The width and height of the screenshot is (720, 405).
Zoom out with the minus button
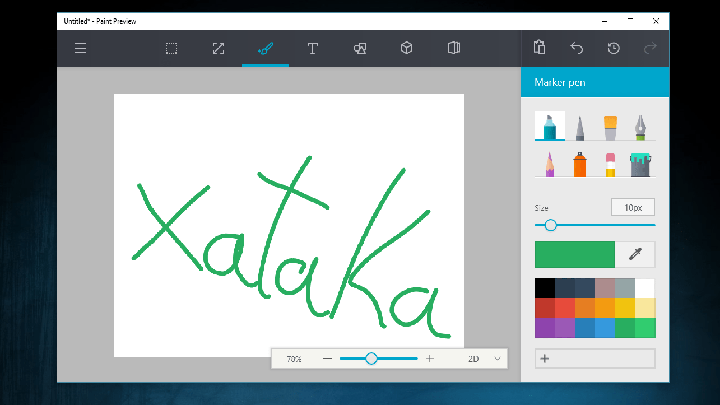[x=327, y=359]
